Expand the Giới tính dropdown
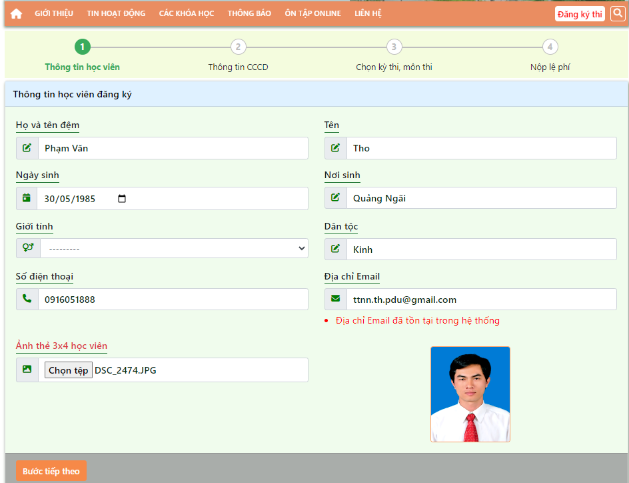 (174, 249)
